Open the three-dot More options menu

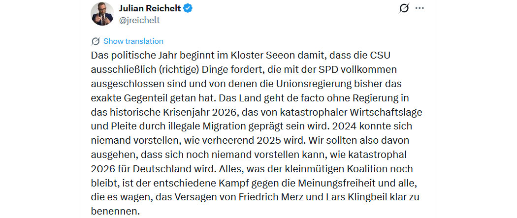[x=420, y=8]
